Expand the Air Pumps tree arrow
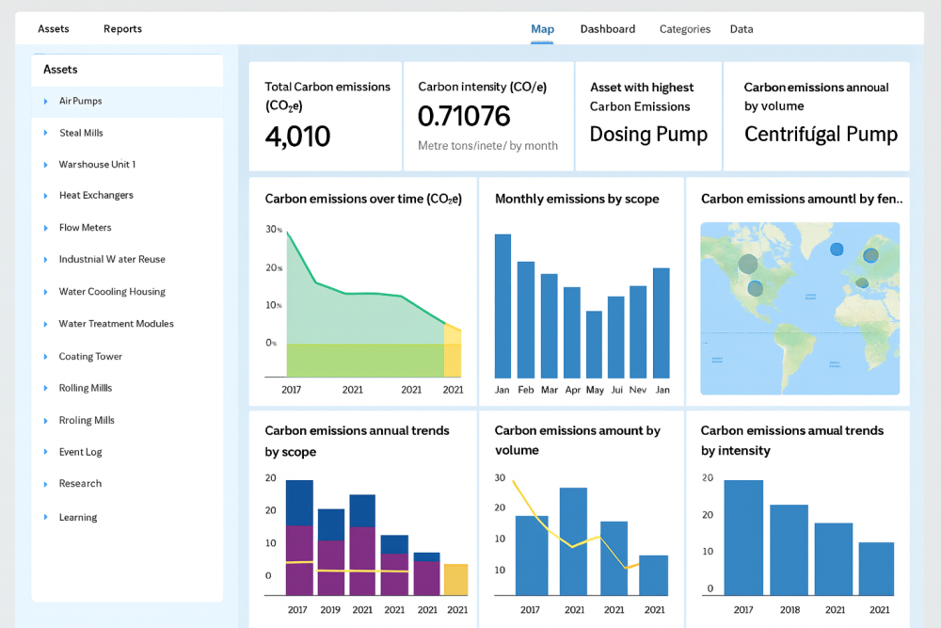 tap(45, 102)
